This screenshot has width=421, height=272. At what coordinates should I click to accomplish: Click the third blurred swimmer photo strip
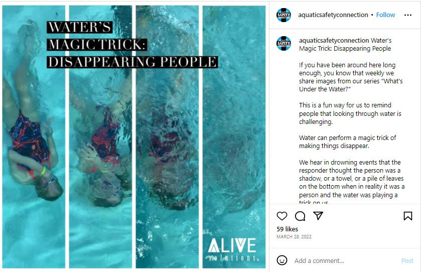(167, 137)
